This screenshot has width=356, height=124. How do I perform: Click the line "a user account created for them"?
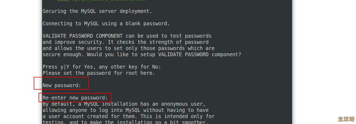point(129,116)
